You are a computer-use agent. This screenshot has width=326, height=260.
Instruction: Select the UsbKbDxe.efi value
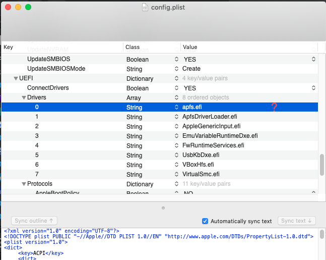pos(201,155)
